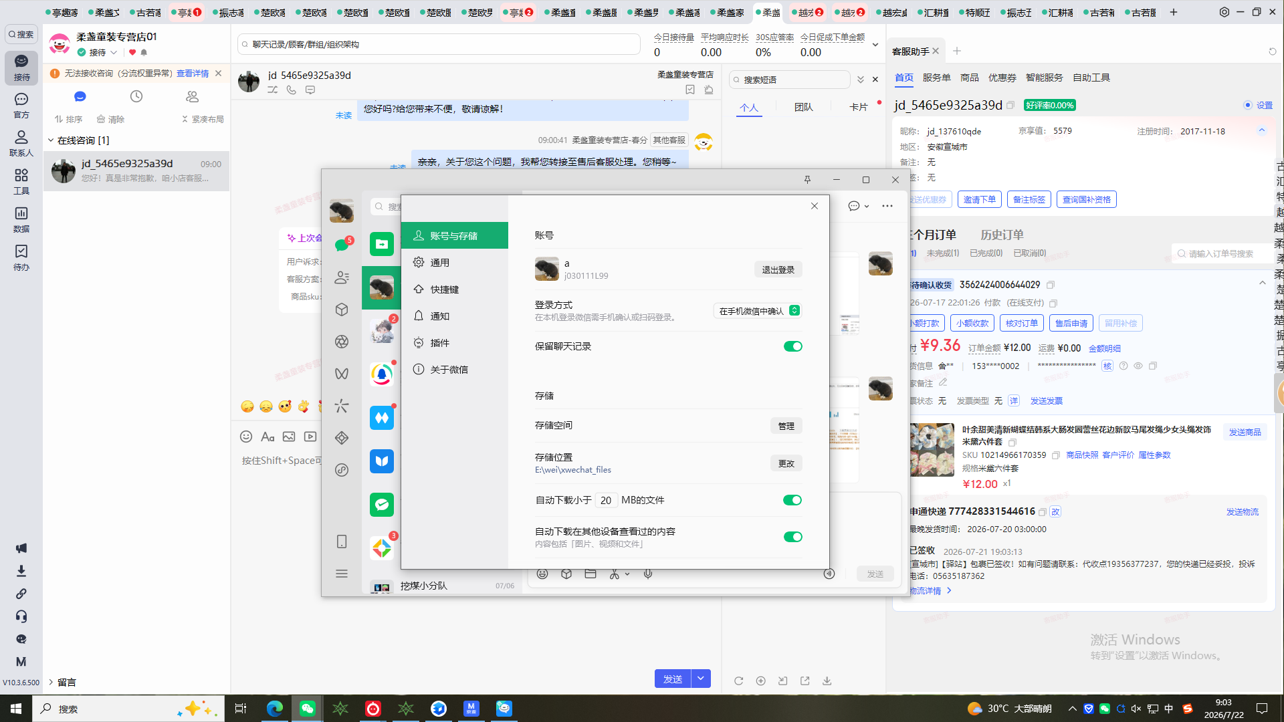Open 工具 tools sidebar icon
This screenshot has width=1284, height=722.
tap(21, 181)
